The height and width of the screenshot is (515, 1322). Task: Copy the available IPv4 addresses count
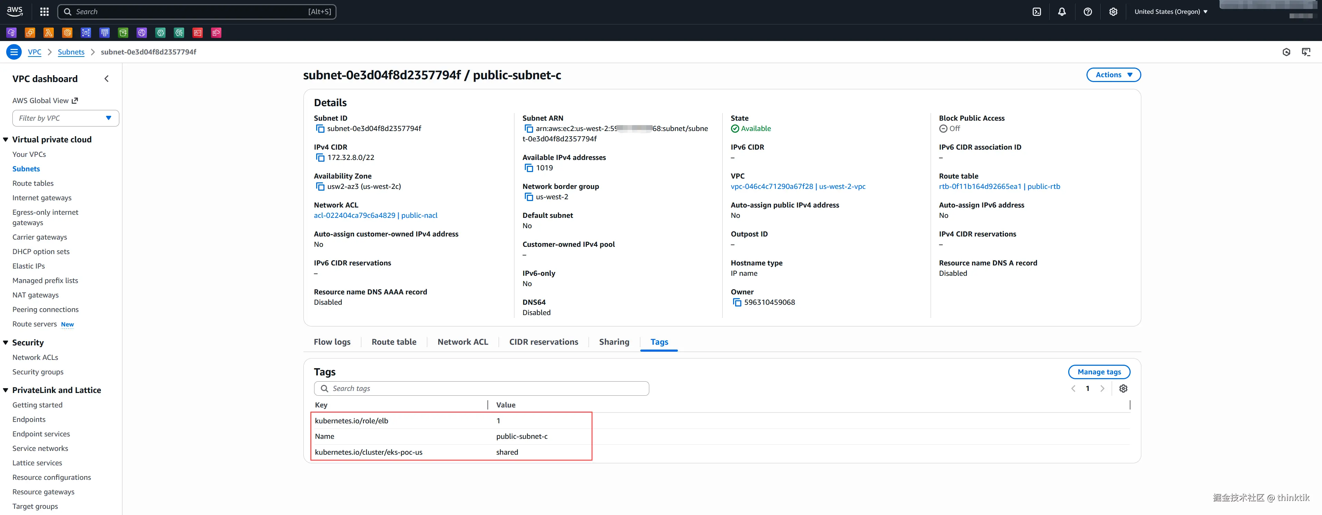528,168
